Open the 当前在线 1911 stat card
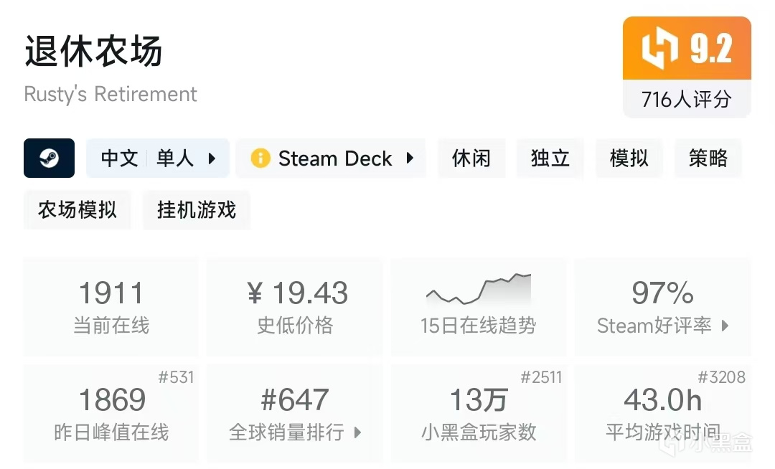Image resolution: width=775 pixels, height=469 pixels. (x=111, y=307)
